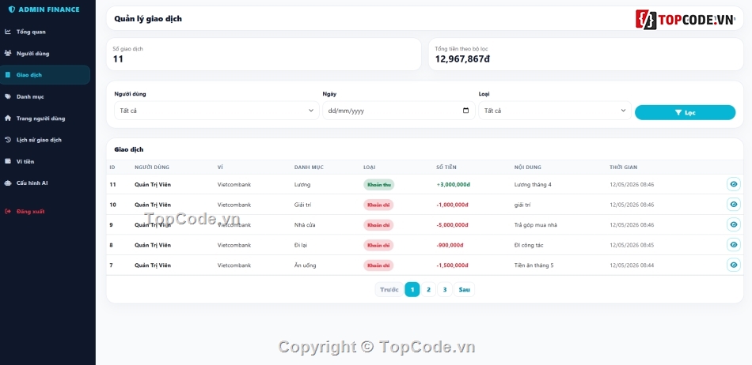
Task: Click the Danh mục column header
Action: click(309, 167)
